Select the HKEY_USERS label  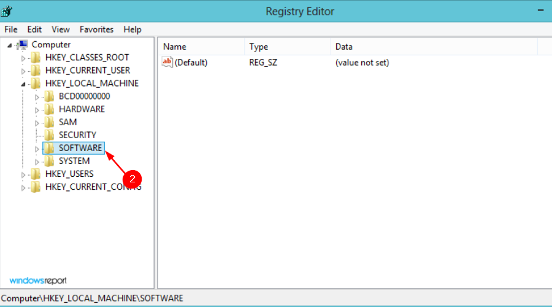[69, 174]
